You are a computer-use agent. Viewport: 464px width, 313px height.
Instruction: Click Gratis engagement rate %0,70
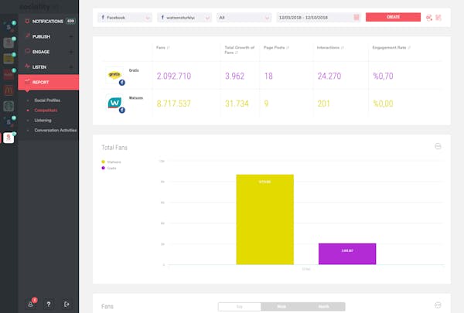tap(383, 76)
